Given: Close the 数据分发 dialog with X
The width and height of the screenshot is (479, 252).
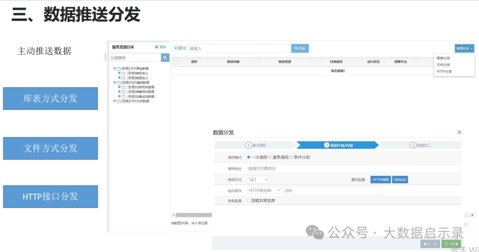Looking at the screenshot, I should pos(459,132).
